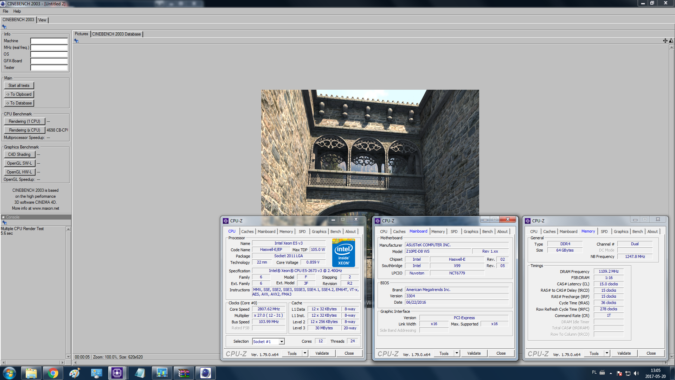Click the language indicator PL
Image resolution: width=675 pixels, height=380 pixels.
(594, 372)
